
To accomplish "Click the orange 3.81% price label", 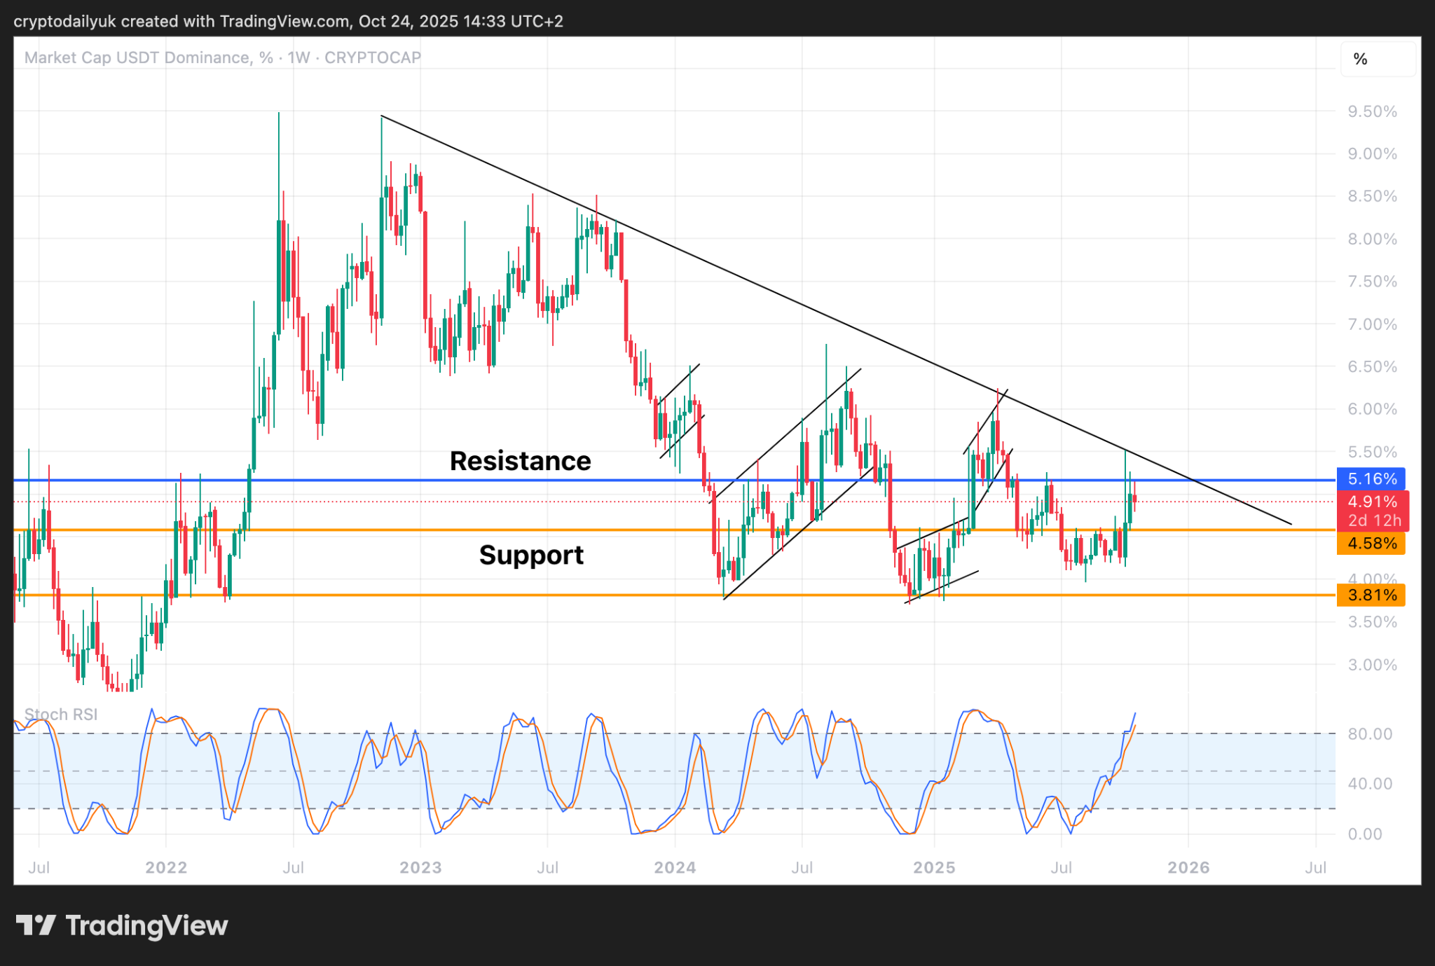I will [1371, 595].
